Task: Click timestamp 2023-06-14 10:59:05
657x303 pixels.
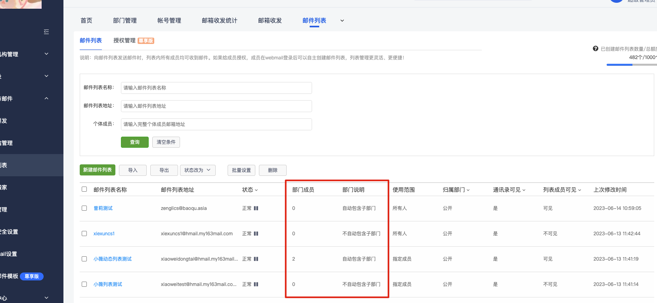Action: click(x=617, y=208)
